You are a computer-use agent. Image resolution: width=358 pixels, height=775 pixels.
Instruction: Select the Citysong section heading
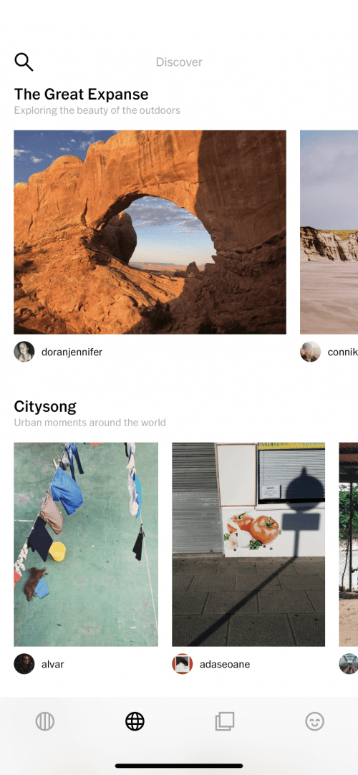tap(45, 407)
